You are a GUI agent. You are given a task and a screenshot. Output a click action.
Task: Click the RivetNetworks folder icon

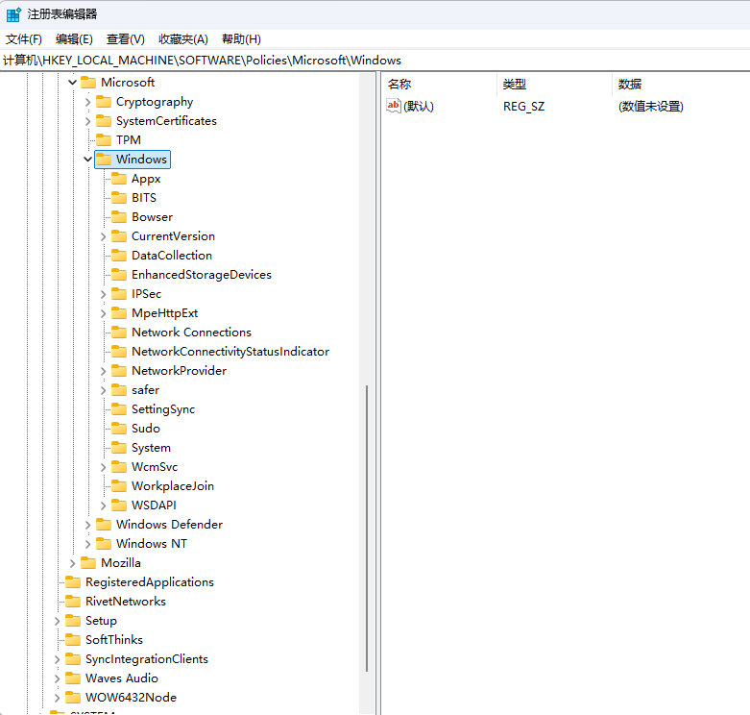pos(73,601)
